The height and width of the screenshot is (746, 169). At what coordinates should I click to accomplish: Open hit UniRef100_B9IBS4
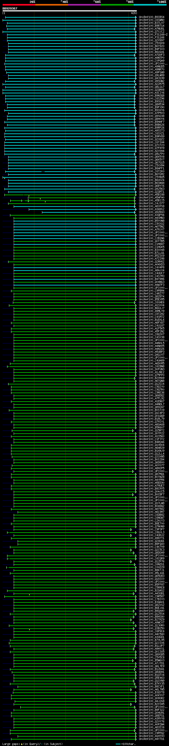tap(151, 17)
